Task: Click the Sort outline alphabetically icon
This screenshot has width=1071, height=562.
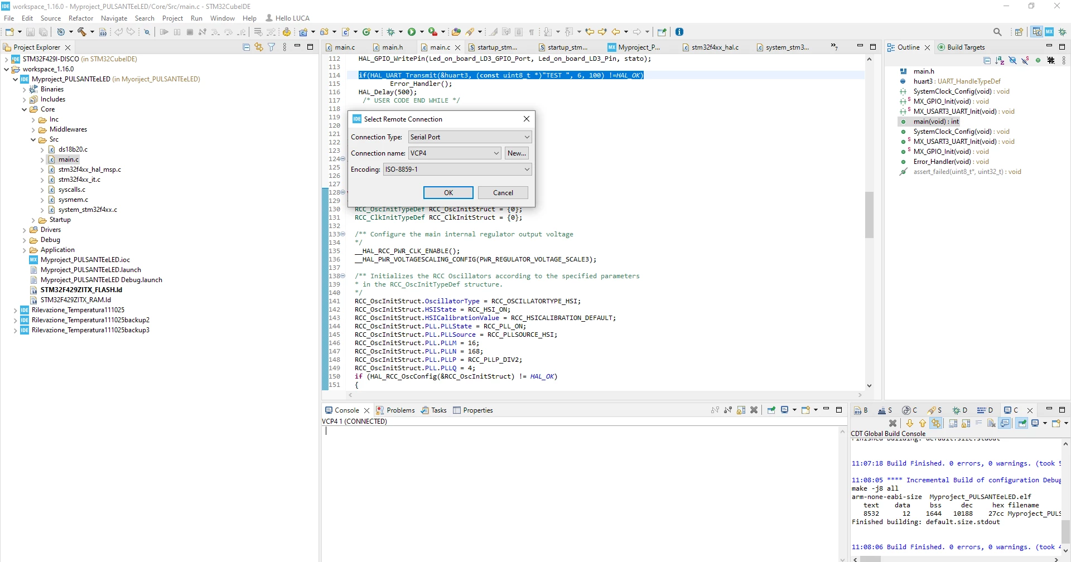Action: [x=1000, y=60]
